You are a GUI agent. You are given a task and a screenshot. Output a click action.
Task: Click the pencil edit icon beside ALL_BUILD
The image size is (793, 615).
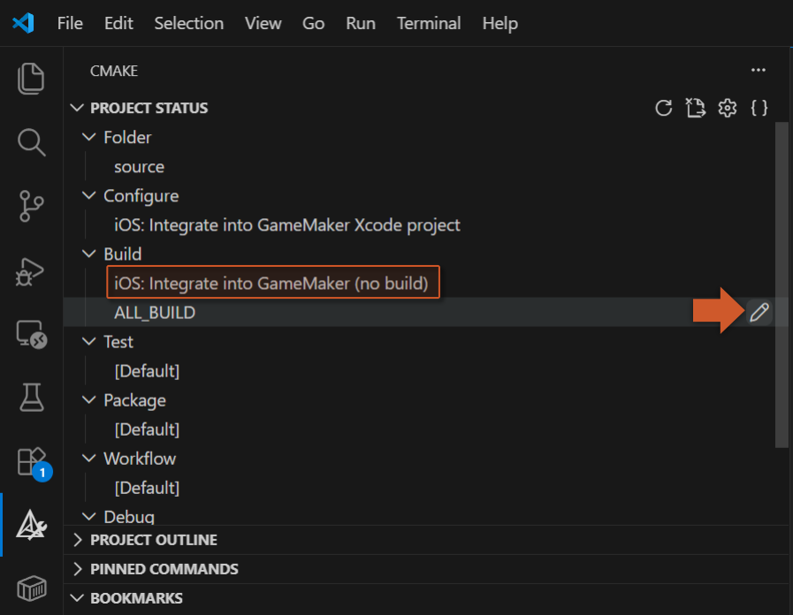pyautogui.click(x=759, y=312)
